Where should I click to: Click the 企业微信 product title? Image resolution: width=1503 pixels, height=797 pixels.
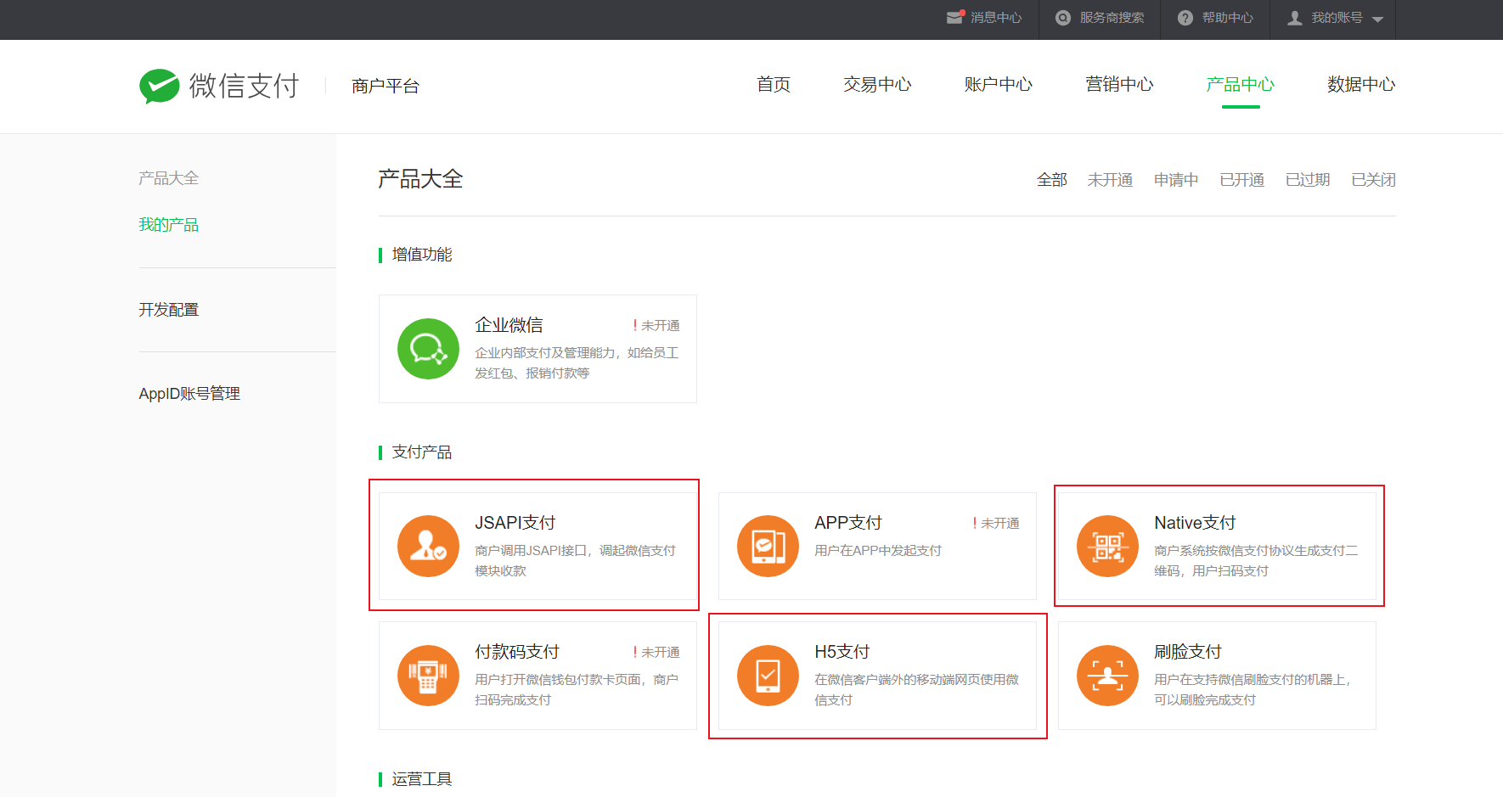pyautogui.click(x=509, y=325)
